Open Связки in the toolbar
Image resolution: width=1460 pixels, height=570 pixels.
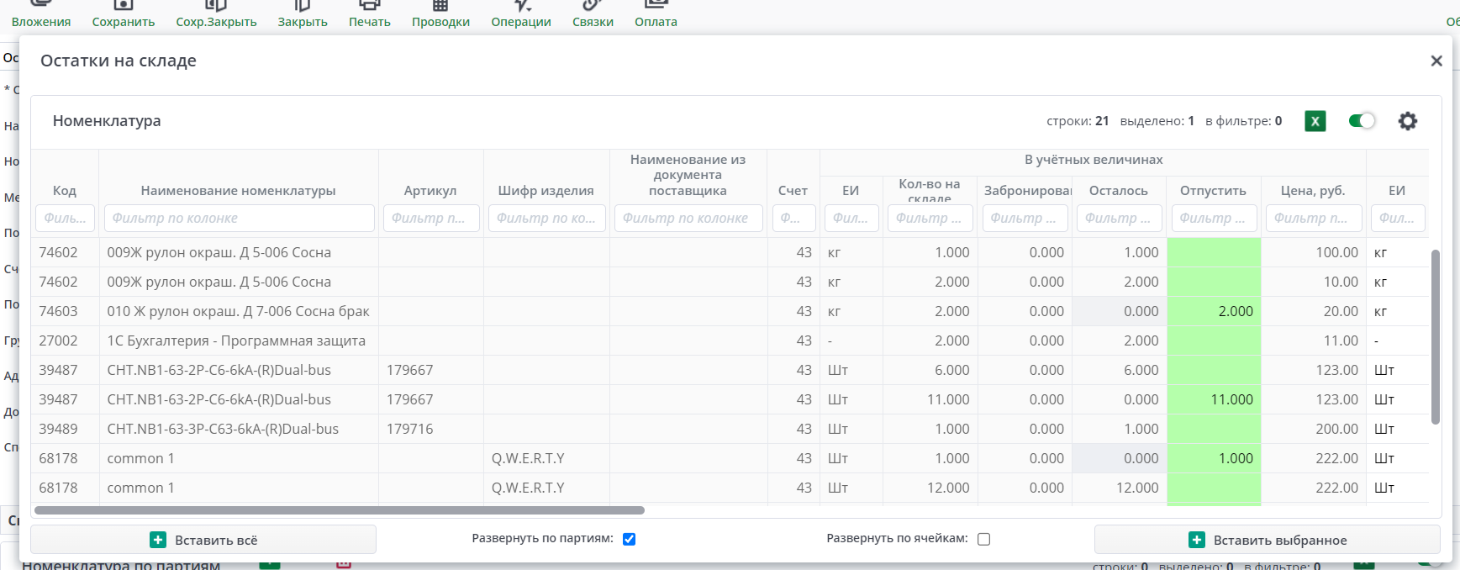[593, 15]
